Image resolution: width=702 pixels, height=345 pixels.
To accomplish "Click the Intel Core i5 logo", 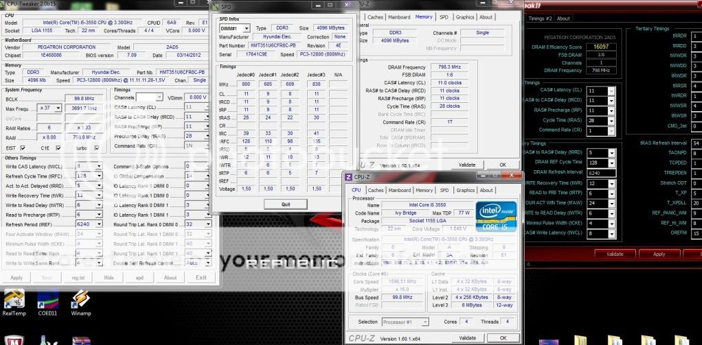I will (x=497, y=217).
